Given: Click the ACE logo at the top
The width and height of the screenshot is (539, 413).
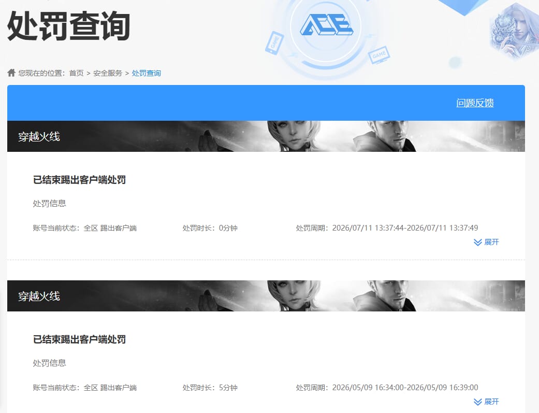Looking at the screenshot, I should point(326,25).
